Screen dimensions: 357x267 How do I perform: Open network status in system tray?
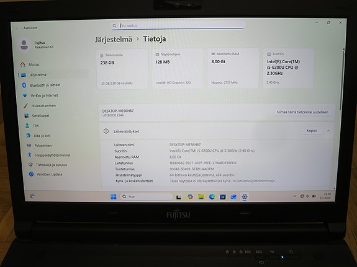[x=302, y=196]
